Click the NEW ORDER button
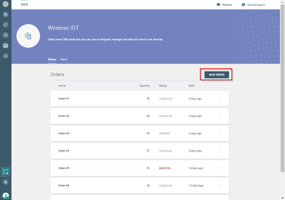 (x=216, y=75)
